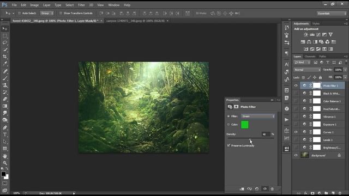The height and width of the screenshot is (196, 349).
Task: Select the Horizontal Type tool
Action: [5, 134]
